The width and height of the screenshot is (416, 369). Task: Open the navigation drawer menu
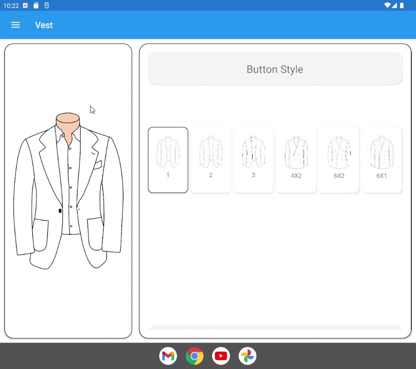click(x=16, y=25)
